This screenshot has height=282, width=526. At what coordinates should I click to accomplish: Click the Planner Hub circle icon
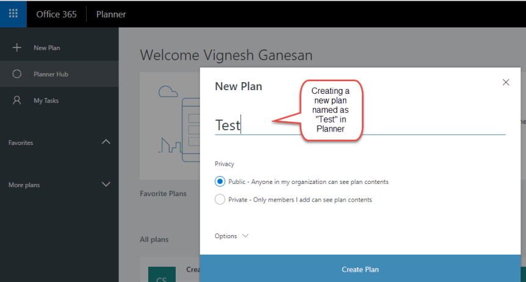(17, 74)
